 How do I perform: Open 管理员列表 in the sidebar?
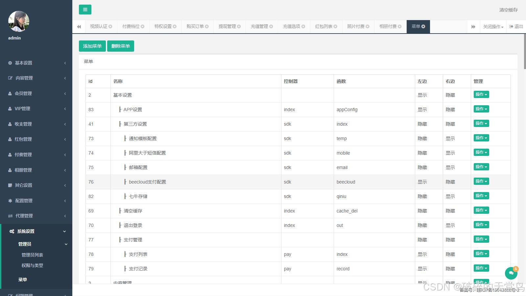(32, 255)
